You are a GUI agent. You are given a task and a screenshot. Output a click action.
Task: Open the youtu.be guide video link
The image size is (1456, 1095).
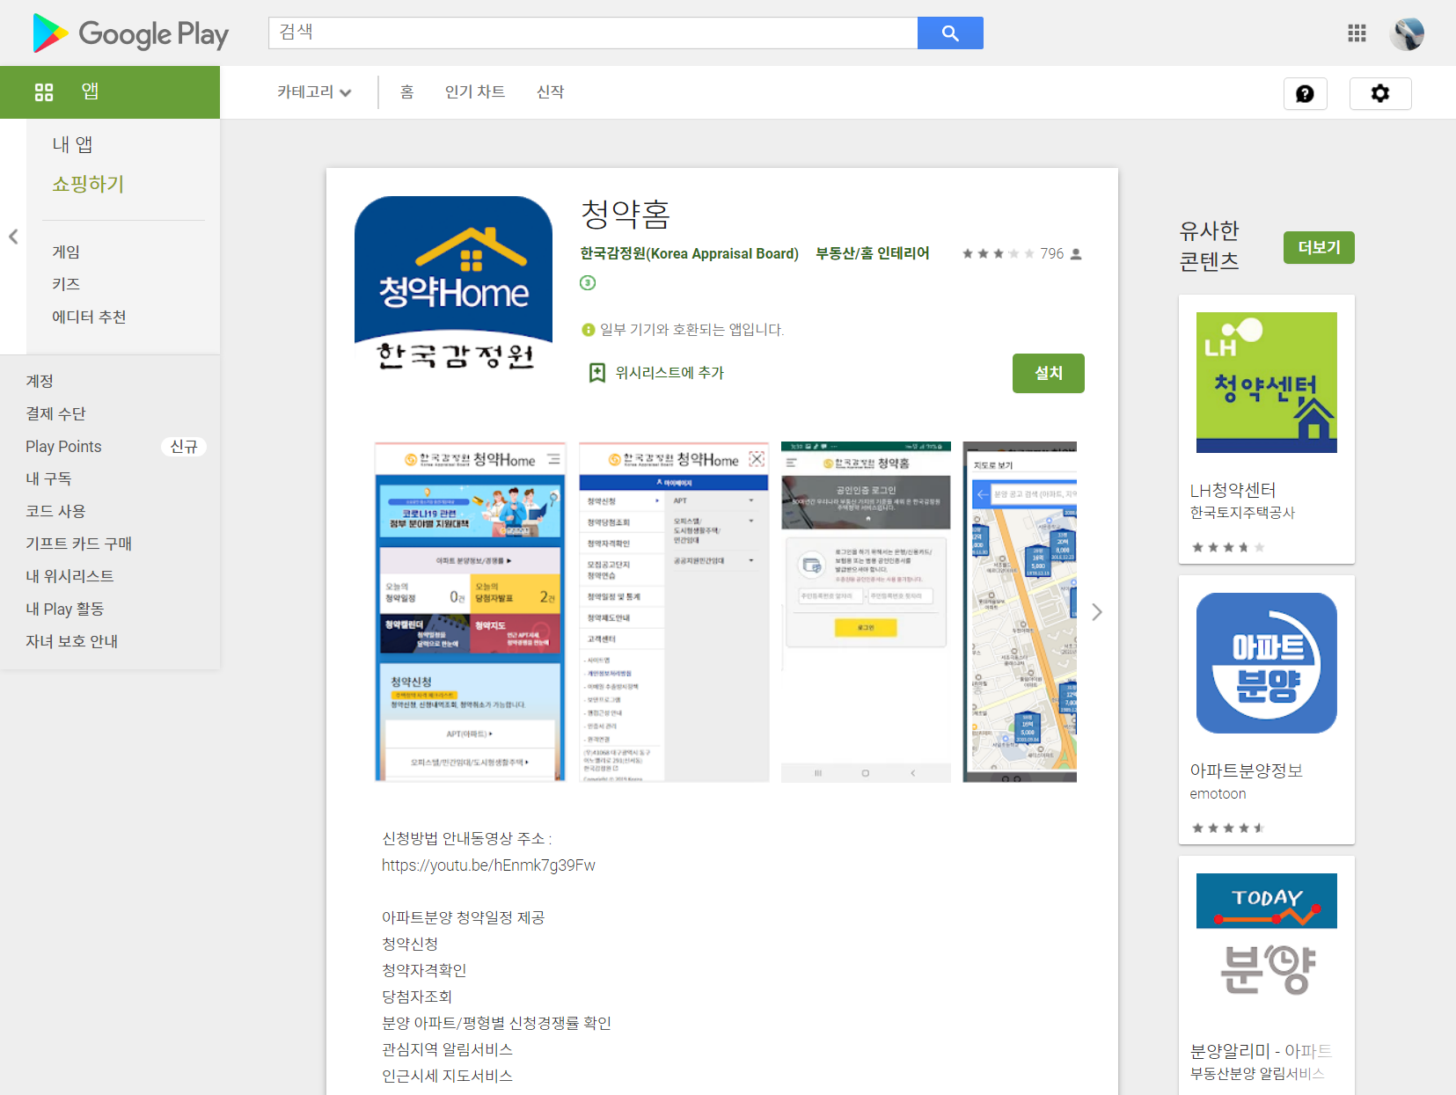click(488, 865)
